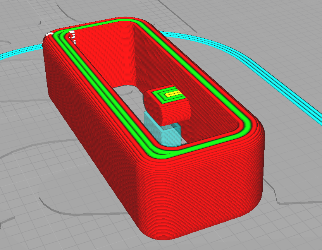Viewport: 322px width, 250px height.
Task: Click the yellow top fill of small inner block
Action: [x=174, y=94]
